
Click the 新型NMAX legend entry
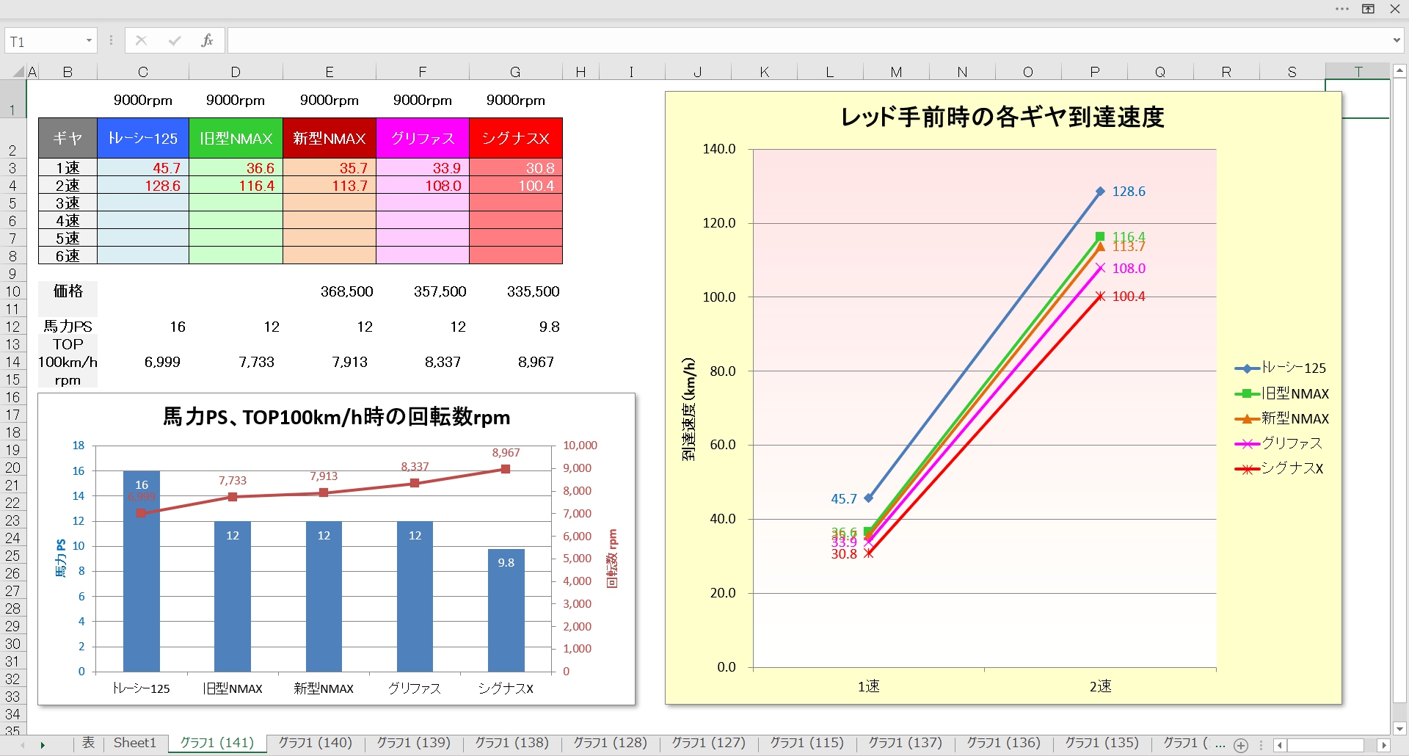(x=1282, y=419)
